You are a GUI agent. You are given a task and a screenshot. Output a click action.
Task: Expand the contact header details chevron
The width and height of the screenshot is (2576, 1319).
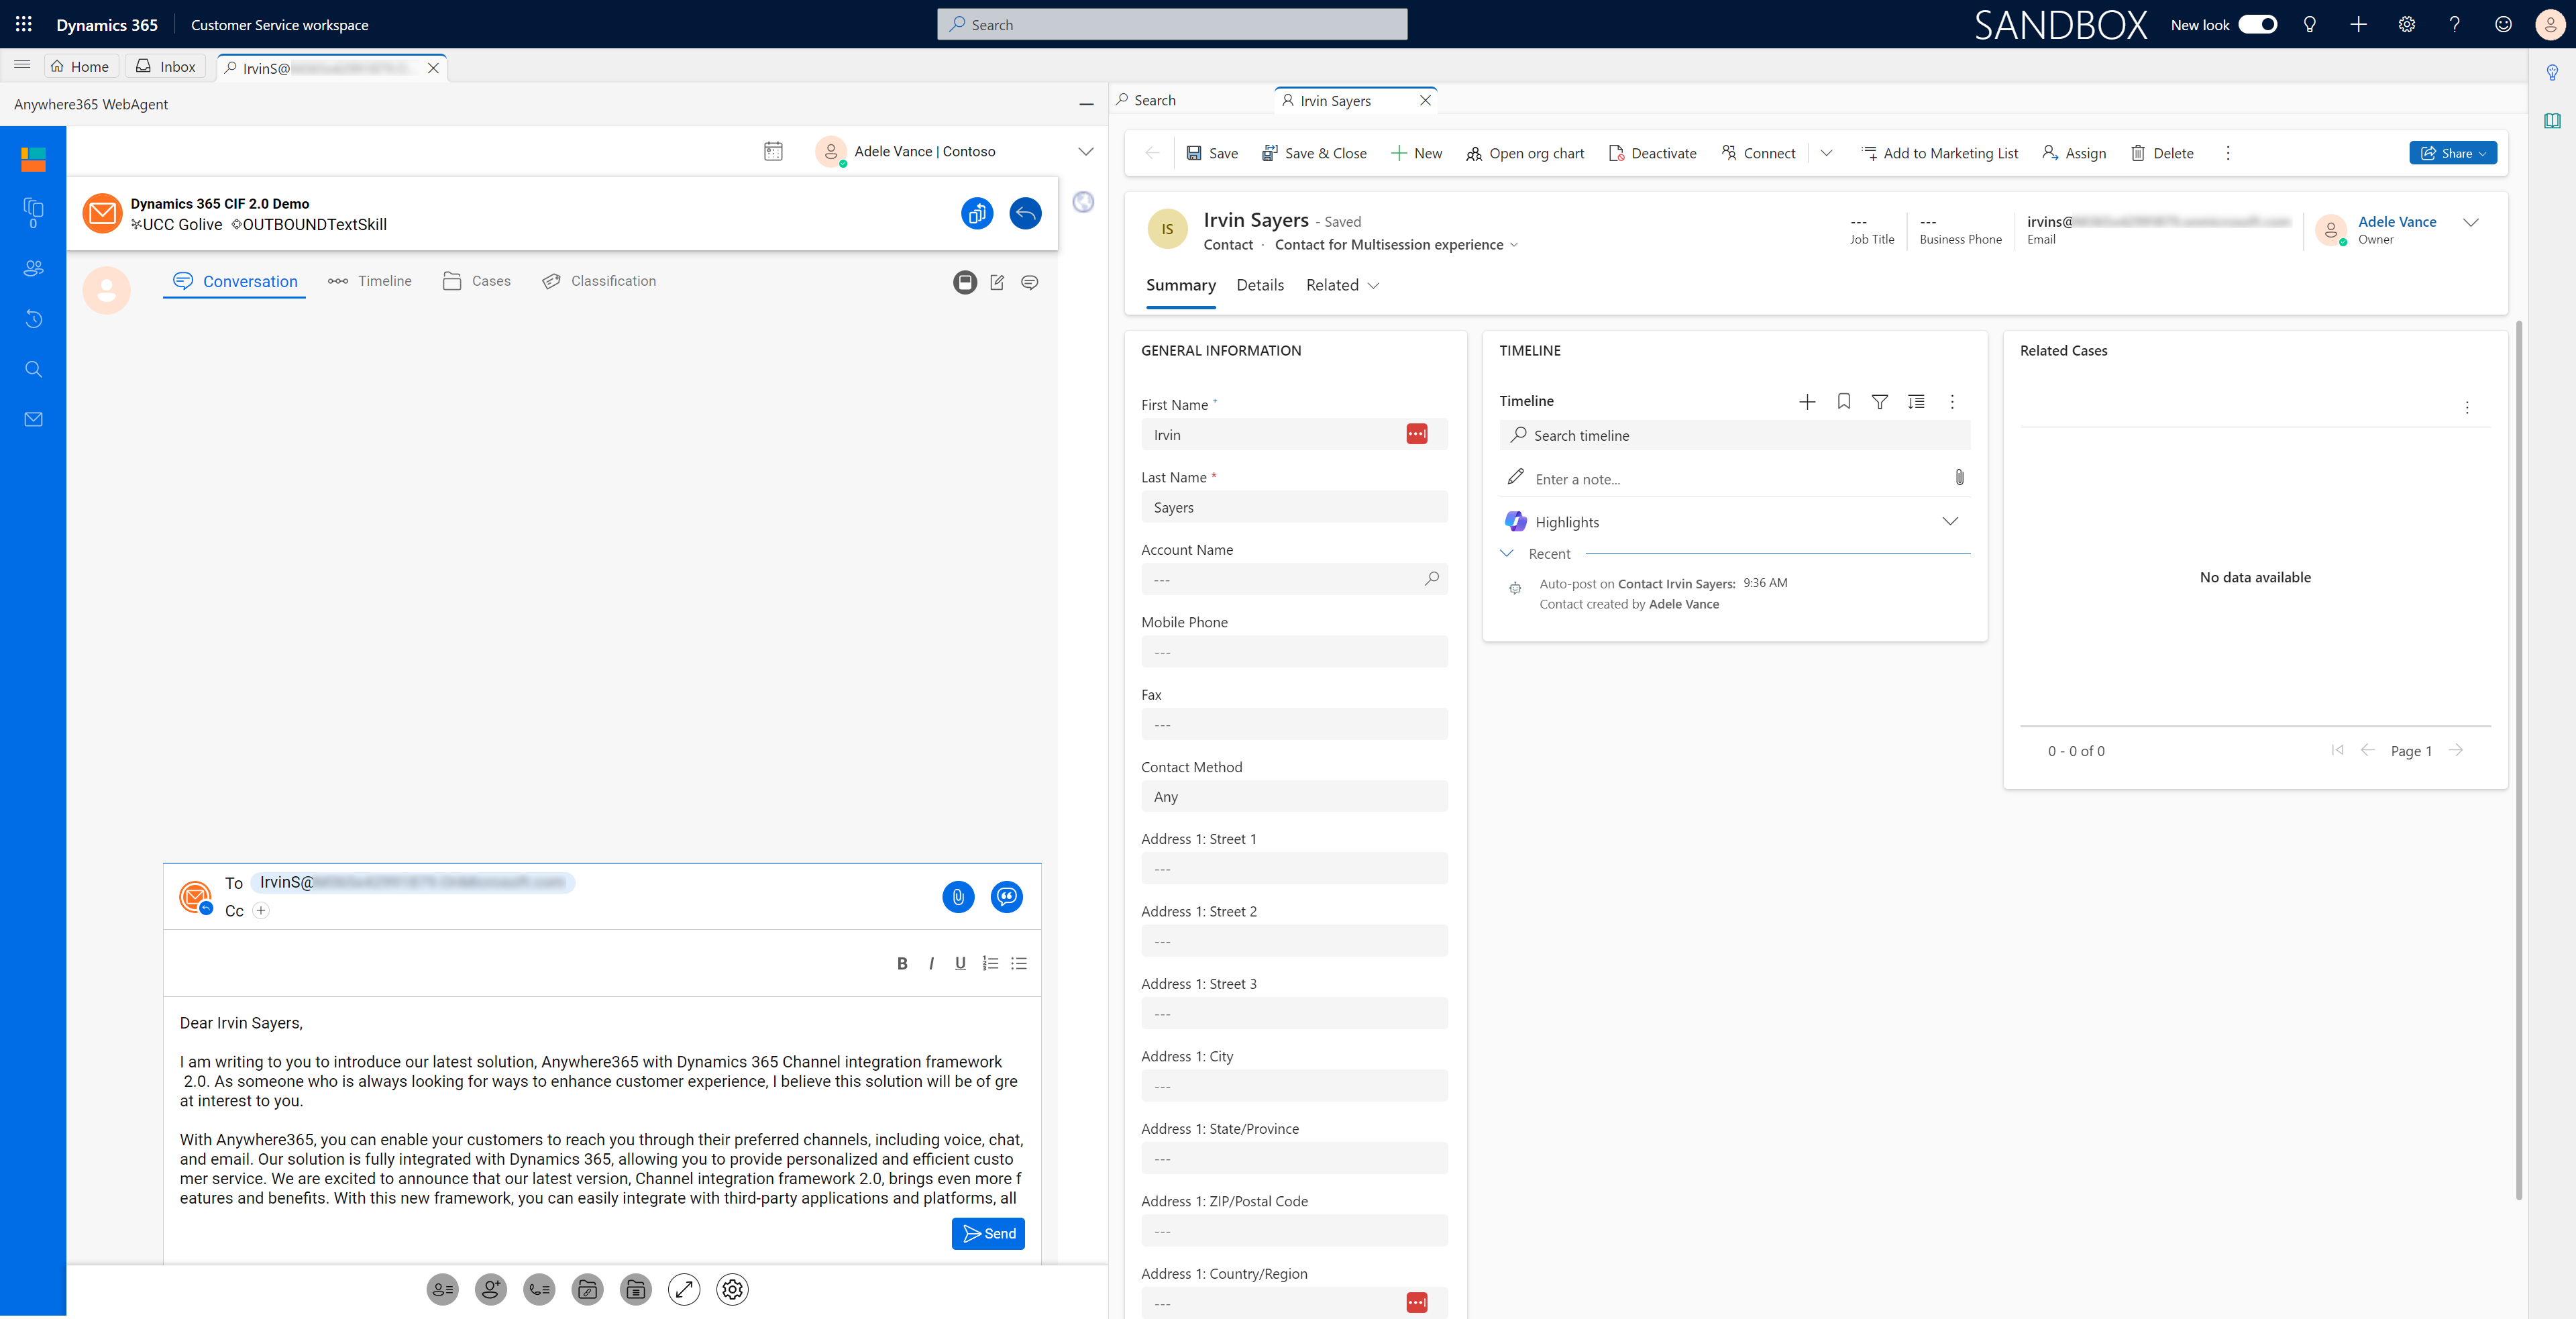point(2470,222)
